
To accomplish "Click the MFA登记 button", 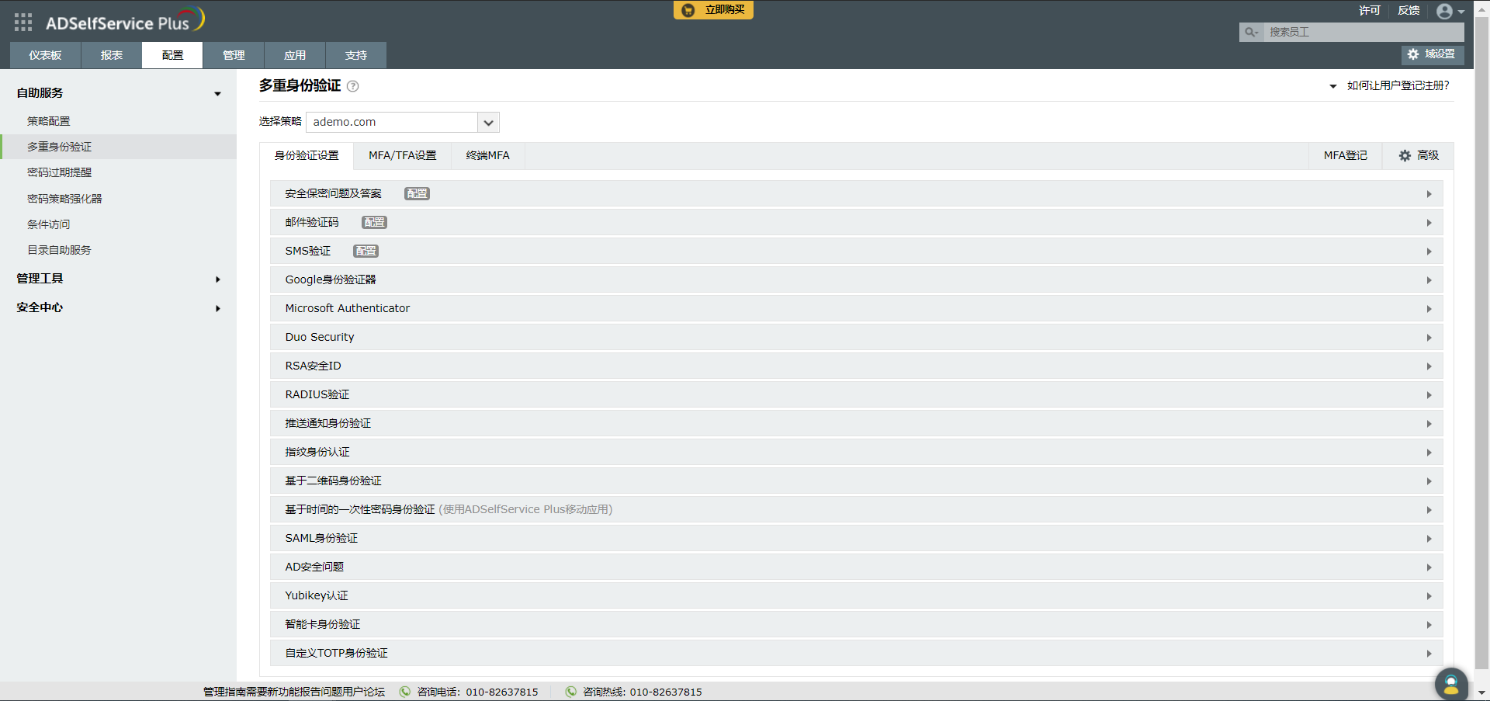I will (1345, 155).
